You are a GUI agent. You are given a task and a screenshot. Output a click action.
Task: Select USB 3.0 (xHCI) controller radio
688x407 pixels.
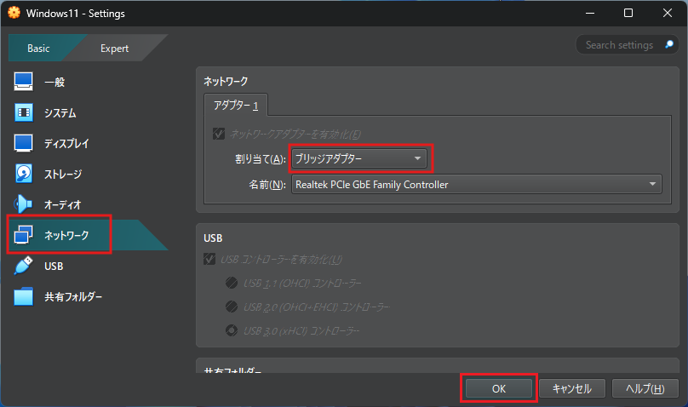point(232,330)
